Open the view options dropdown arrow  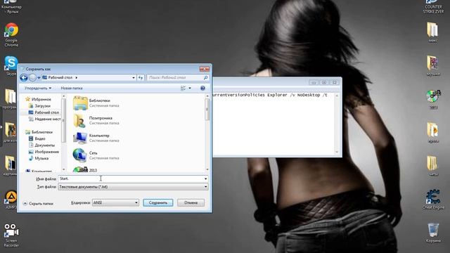point(190,89)
